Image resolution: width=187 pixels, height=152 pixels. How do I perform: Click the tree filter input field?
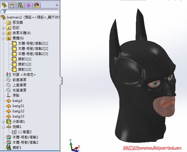tap(30, 11)
